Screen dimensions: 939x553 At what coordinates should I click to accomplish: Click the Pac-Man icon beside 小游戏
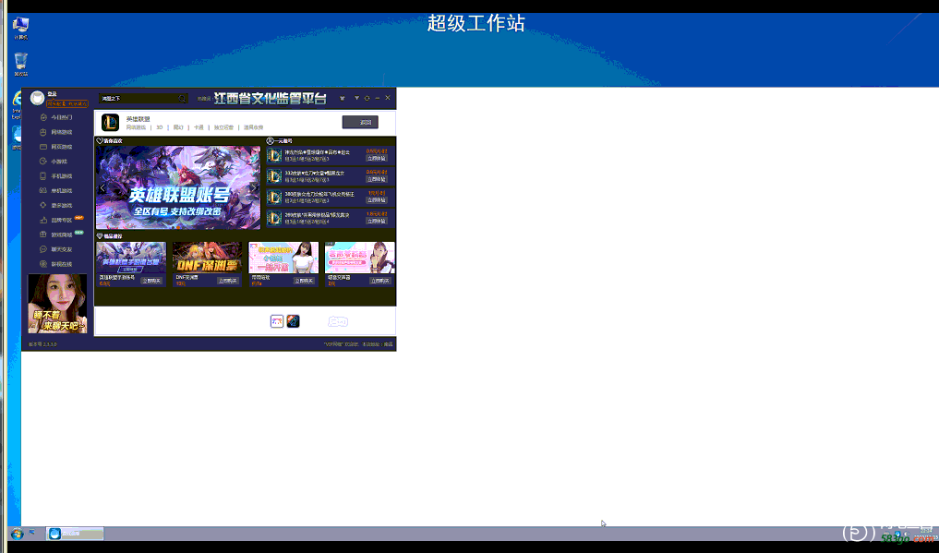tap(43, 162)
